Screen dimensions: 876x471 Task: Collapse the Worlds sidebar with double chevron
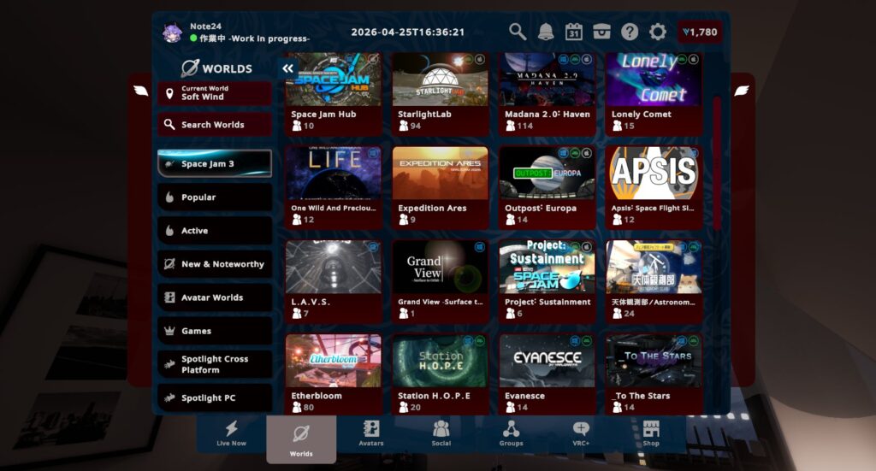pos(288,68)
